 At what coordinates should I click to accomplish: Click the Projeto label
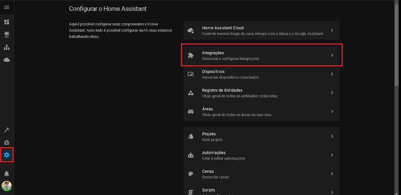(209, 134)
